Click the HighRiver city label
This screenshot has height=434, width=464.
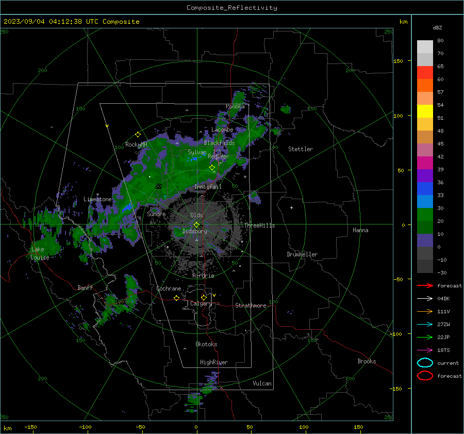214,362
